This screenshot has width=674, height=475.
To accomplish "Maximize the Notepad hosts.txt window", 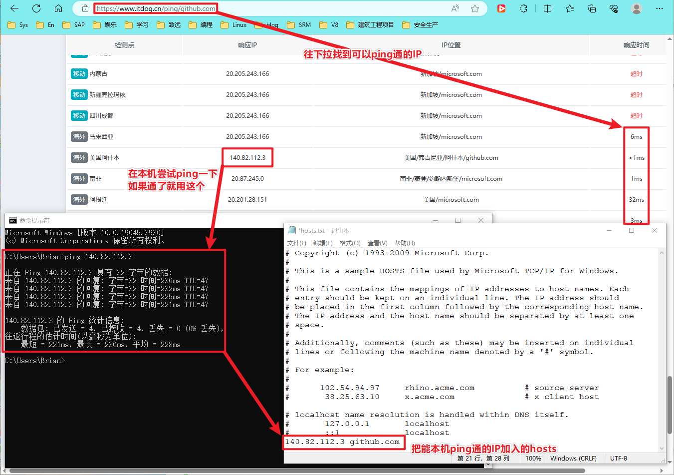I will [x=632, y=230].
